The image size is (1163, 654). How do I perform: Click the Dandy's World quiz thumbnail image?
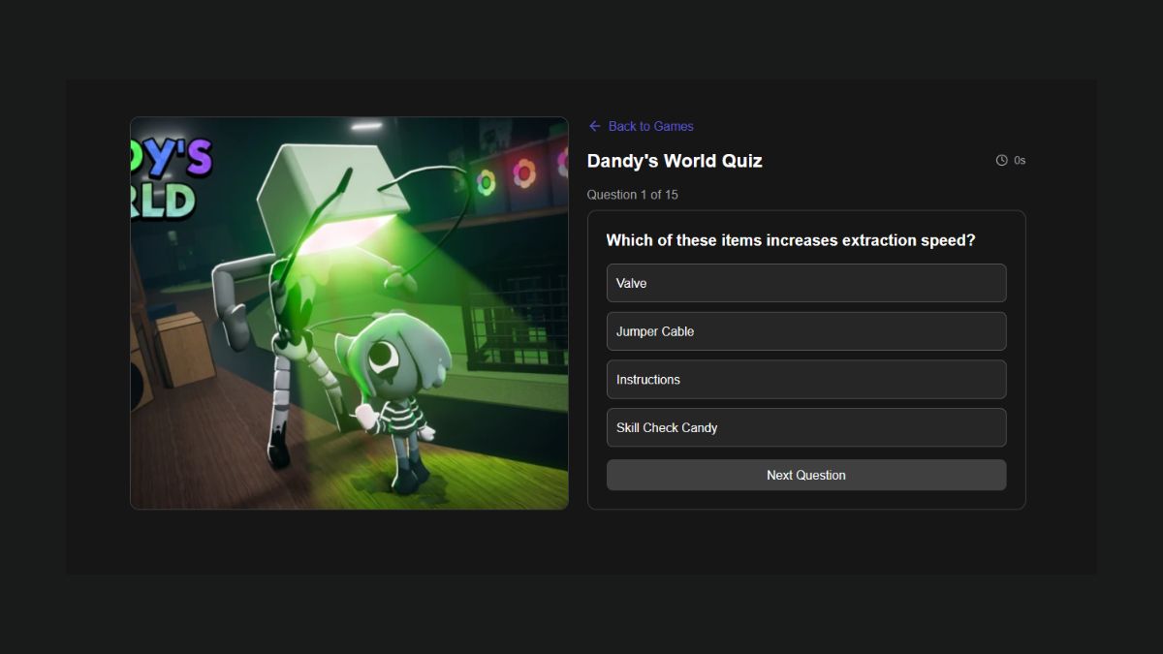[349, 313]
